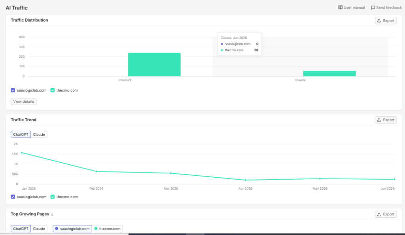Click thecmo.com value 56 in tooltip

(256, 50)
